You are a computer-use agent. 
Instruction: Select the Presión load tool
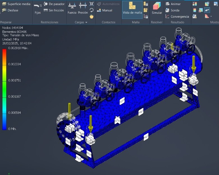tap(83, 8)
